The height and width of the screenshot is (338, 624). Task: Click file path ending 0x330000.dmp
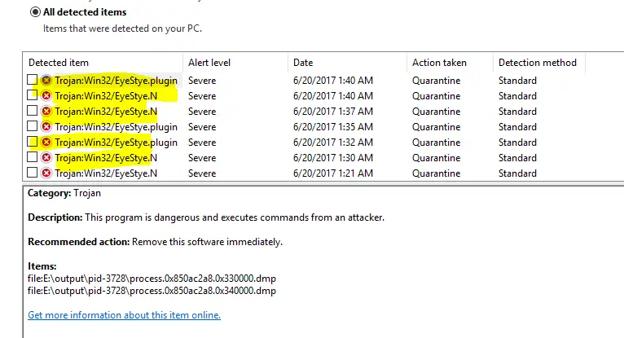click(x=152, y=279)
